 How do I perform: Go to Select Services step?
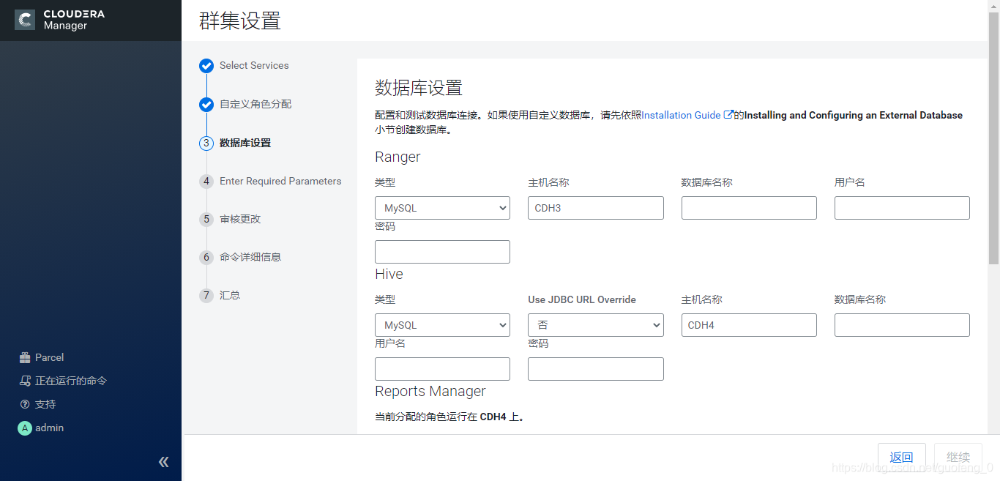point(254,65)
